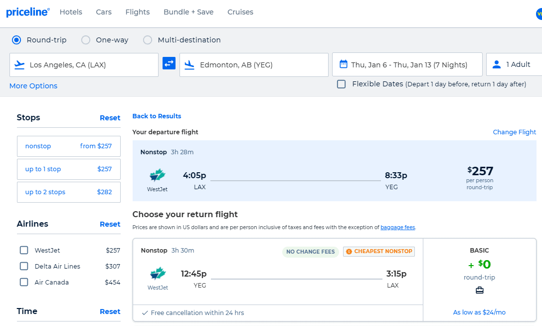
Task: Click the nonstop from $257 filter
Action: click(68, 146)
